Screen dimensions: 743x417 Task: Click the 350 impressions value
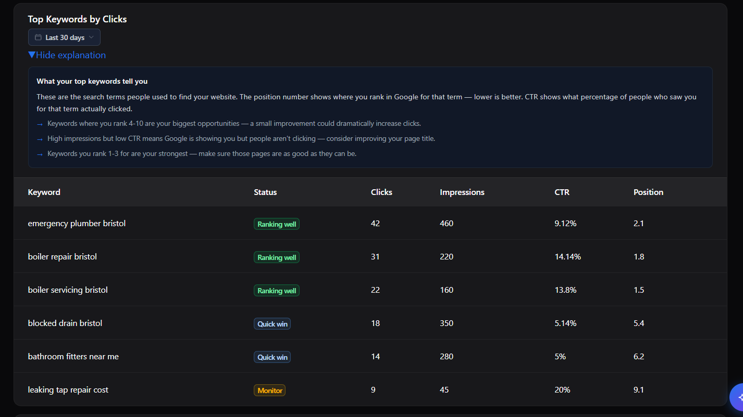pos(447,323)
